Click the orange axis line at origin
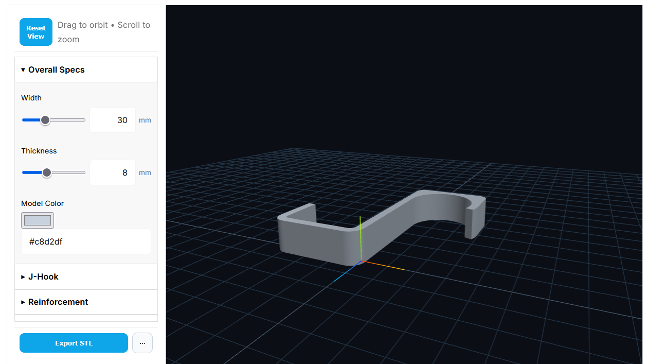This screenshot has width=647, height=364. (386, 266)
